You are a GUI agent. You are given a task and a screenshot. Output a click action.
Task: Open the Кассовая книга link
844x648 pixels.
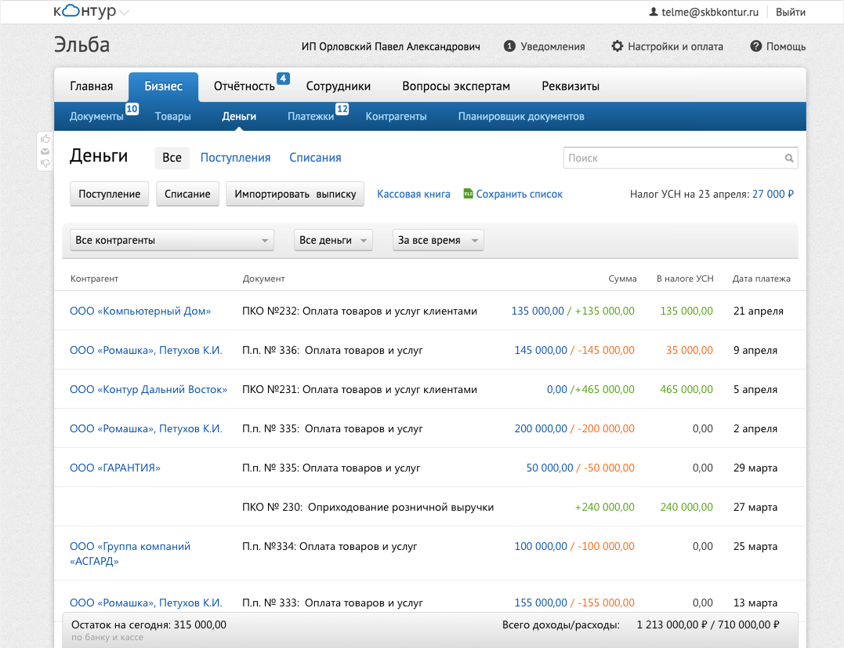pyautogui.click(x=414, y=194)
